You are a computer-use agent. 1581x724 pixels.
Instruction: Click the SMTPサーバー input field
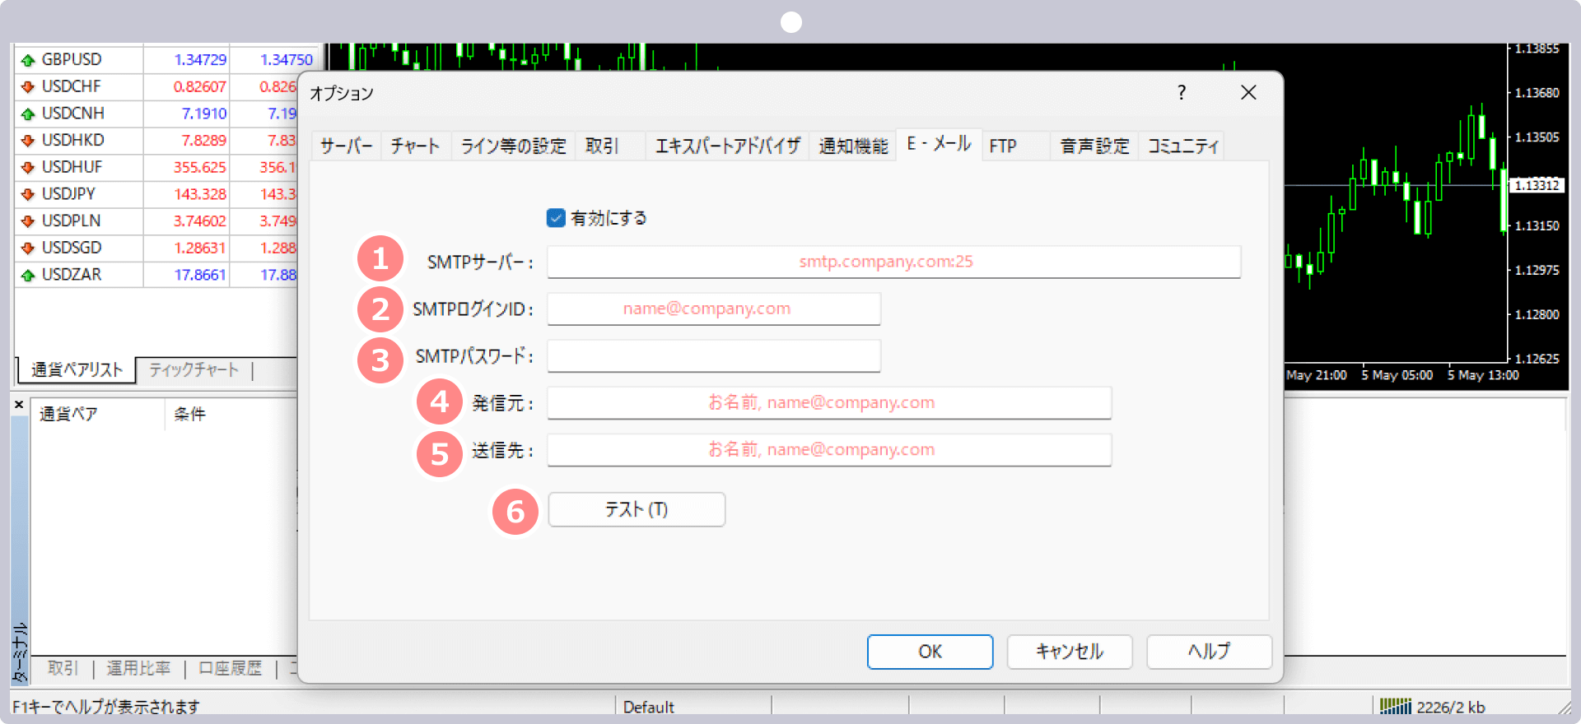[893, 262]
